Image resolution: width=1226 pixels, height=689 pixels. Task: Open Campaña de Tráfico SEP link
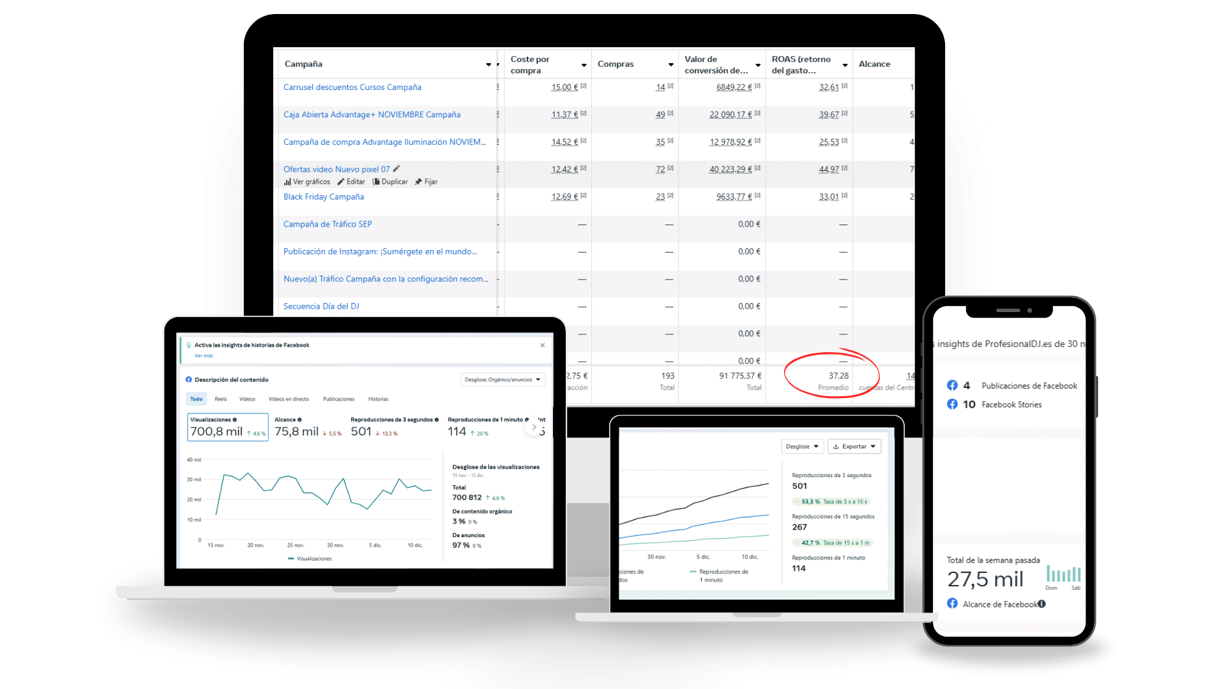(328, 225)
